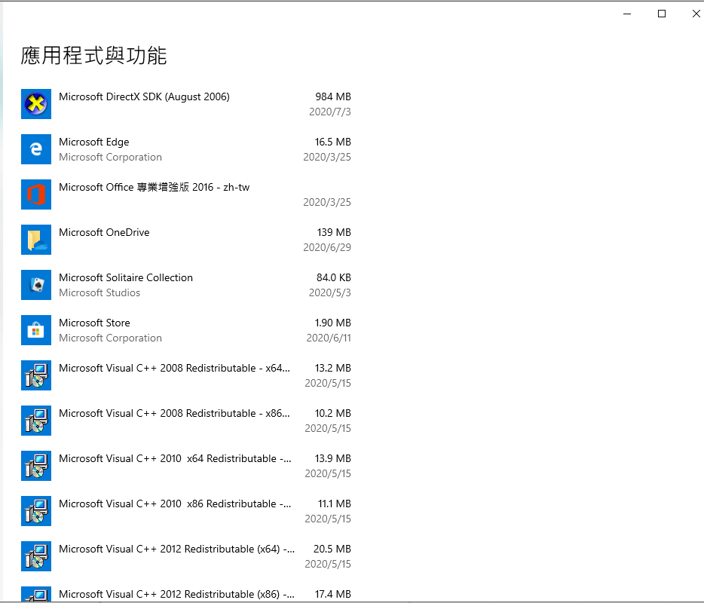Select the Microsoft Store entry name

point(94,323)
